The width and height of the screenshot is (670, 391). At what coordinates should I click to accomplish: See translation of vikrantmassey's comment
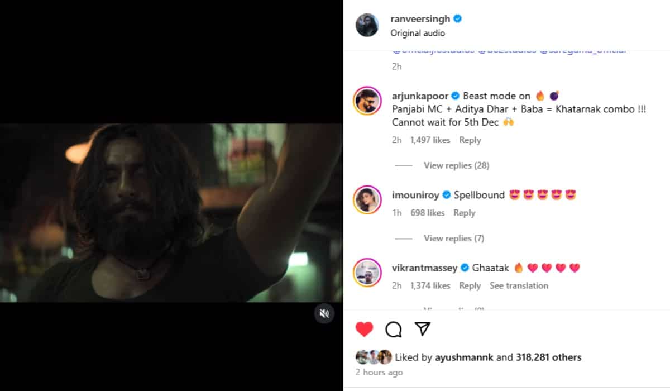tap(519, 285)
